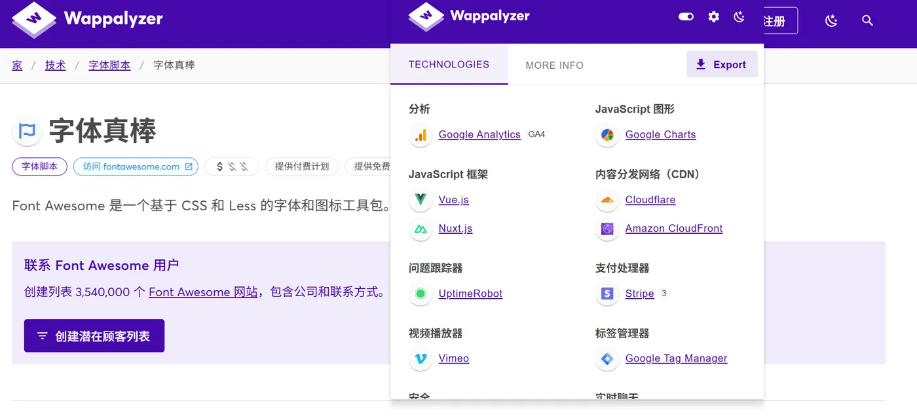Click the Export button
917x418 pixels.
pos(722,64)
